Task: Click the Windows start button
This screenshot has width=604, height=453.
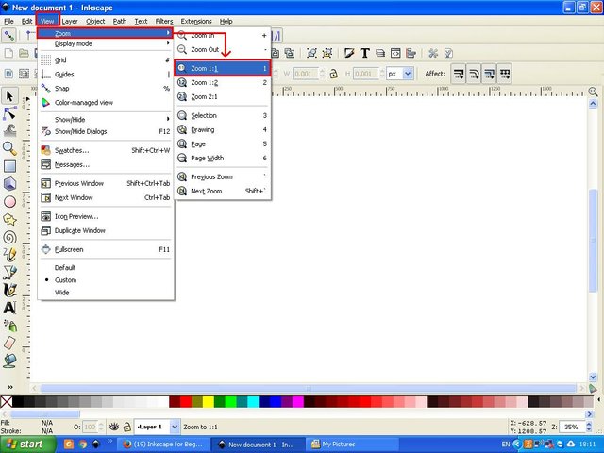Action: [27, 445]
